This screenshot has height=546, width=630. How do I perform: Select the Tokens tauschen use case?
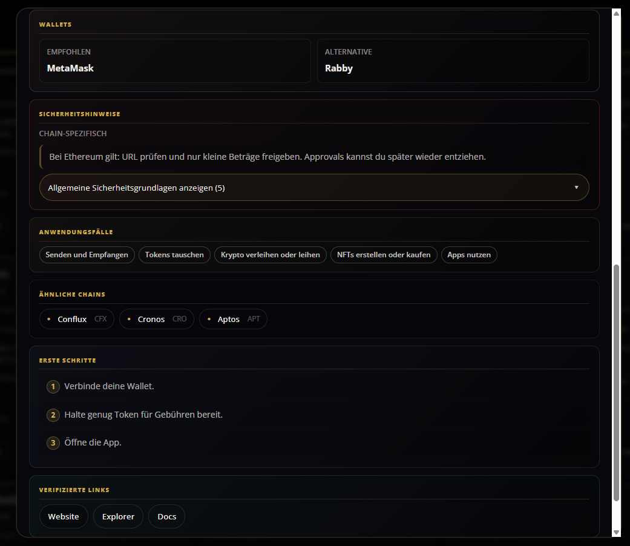click(174, 255)
